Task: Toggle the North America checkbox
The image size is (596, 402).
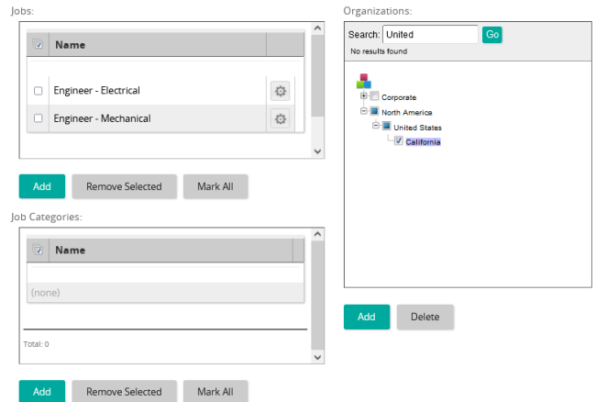Action: [375, 111]
